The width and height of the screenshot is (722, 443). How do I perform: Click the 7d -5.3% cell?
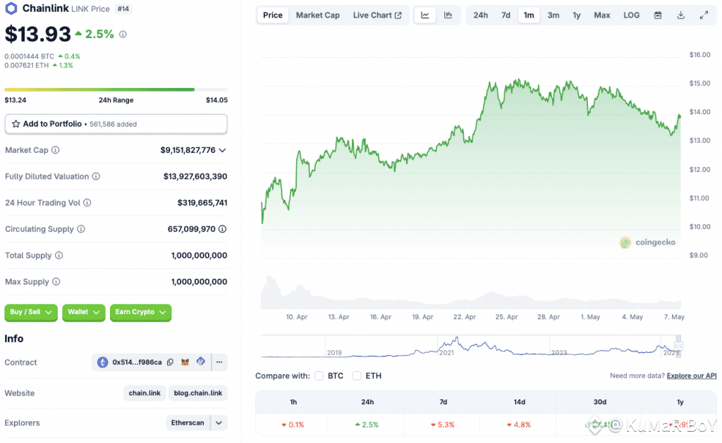(443, 425)
